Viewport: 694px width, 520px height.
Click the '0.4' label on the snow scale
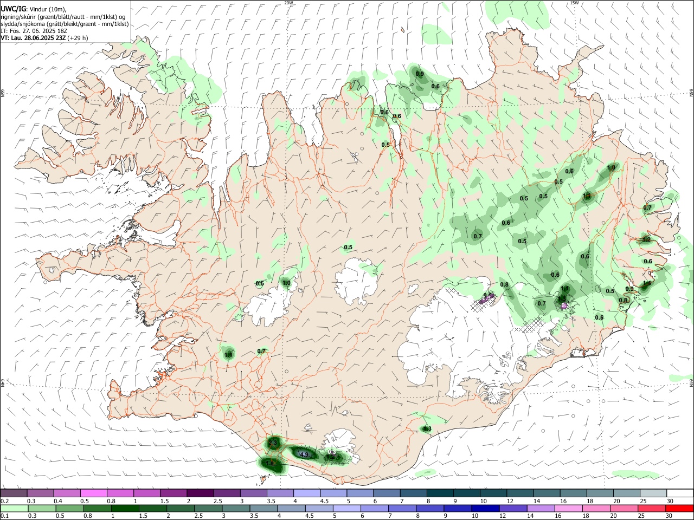tap(58, 501)
